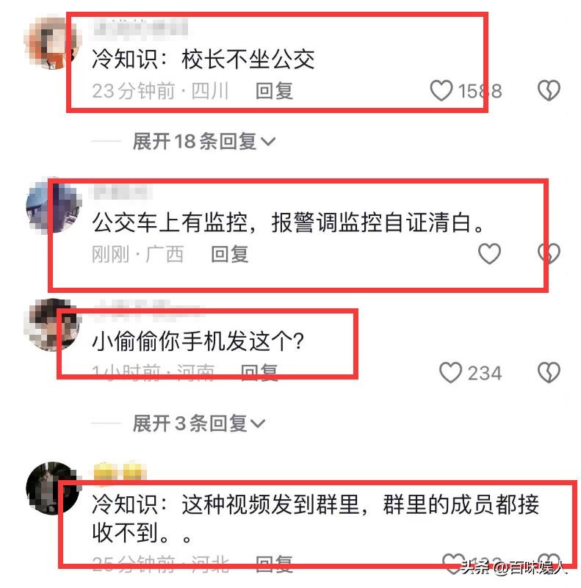Like the 公交车上有监控 comment

click(x=489, y=253)
